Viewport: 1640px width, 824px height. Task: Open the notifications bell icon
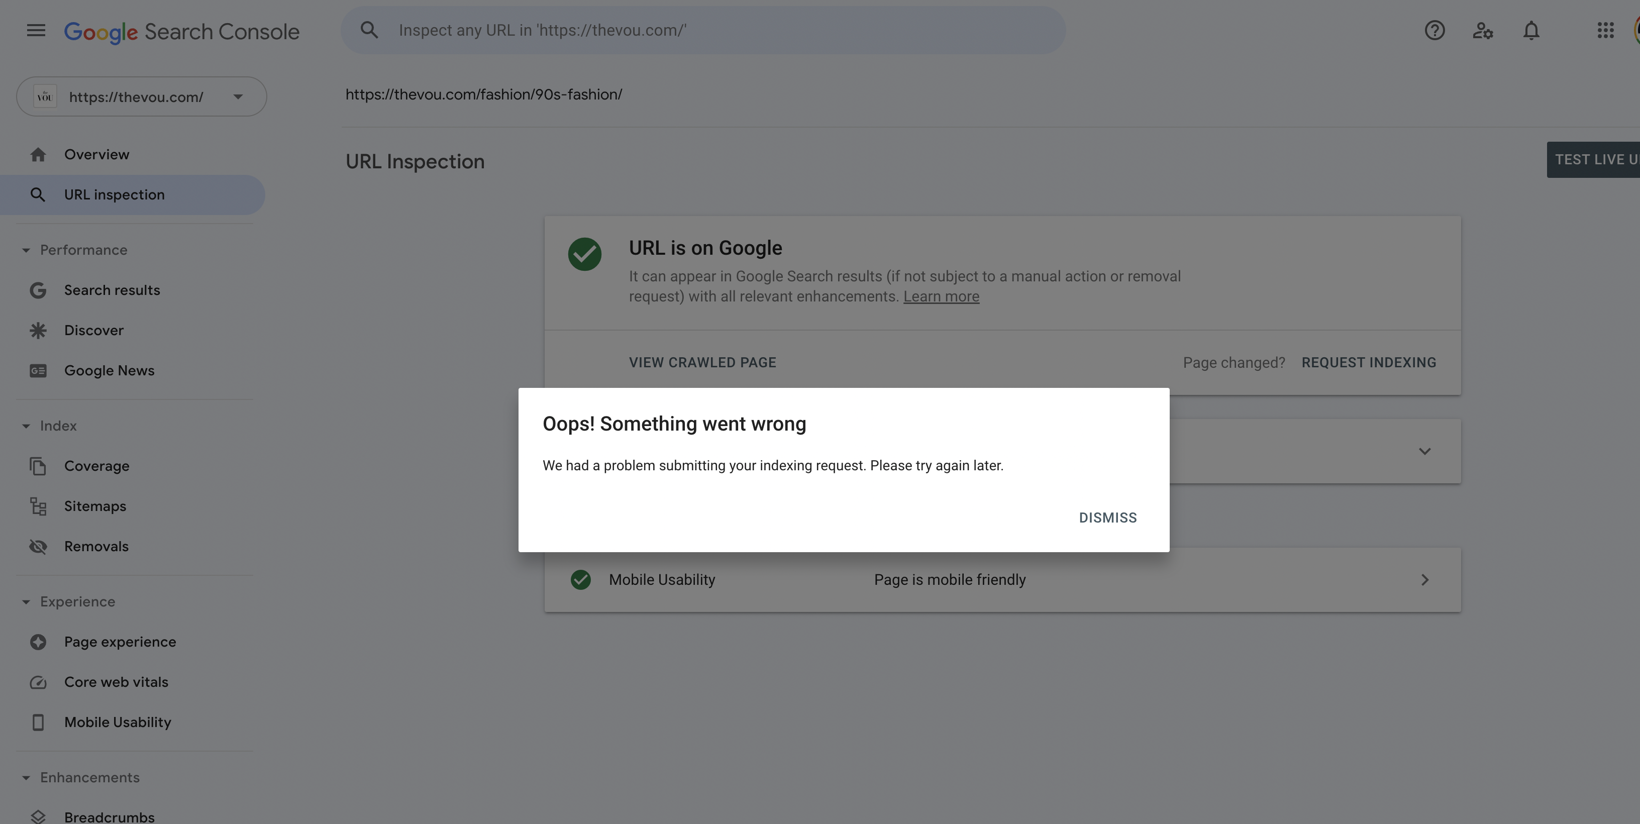coord(1531,31)
